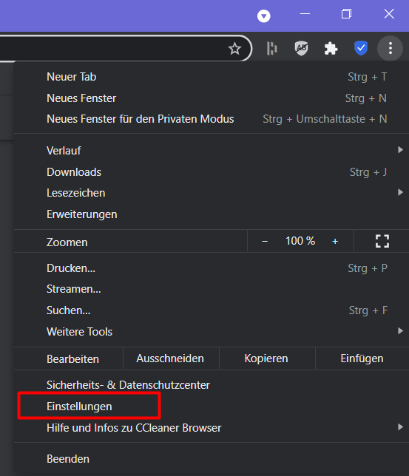409x476 pixels.
Task: Close the three-dot browser menu button
Action: point(391,48)
